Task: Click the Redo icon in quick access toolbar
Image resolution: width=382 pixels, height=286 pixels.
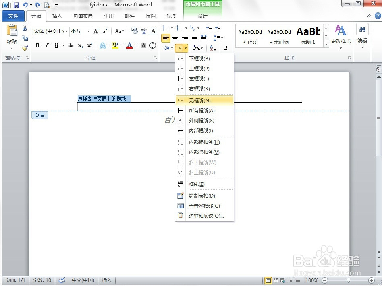Action: click(38, 5)
